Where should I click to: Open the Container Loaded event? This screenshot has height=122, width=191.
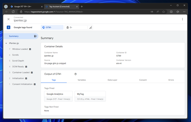(21, 72)
